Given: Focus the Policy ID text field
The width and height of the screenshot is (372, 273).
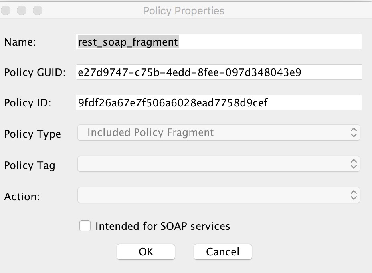Looking at the screenshot, I should [219, 102].
